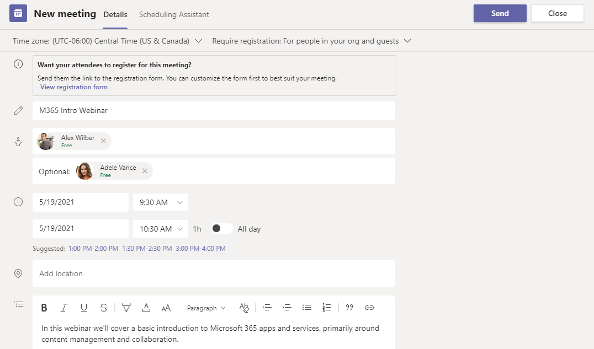Open the Time zone dropdown
Viewport: 594px width, 349px height.
point(107,41)
